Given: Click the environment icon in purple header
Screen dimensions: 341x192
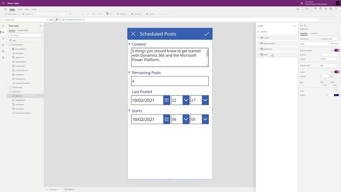Looking at the screenshot, I should (302, 3).
